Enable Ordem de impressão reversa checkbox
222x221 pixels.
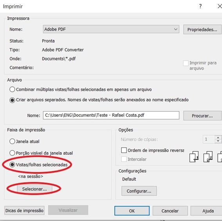pyautogui.click(x=124, y=150)
